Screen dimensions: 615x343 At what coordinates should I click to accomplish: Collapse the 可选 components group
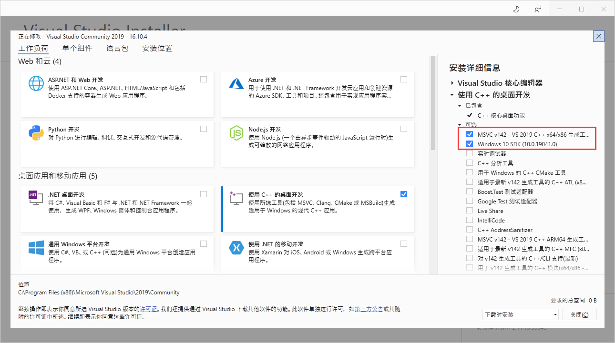[460, 125]
